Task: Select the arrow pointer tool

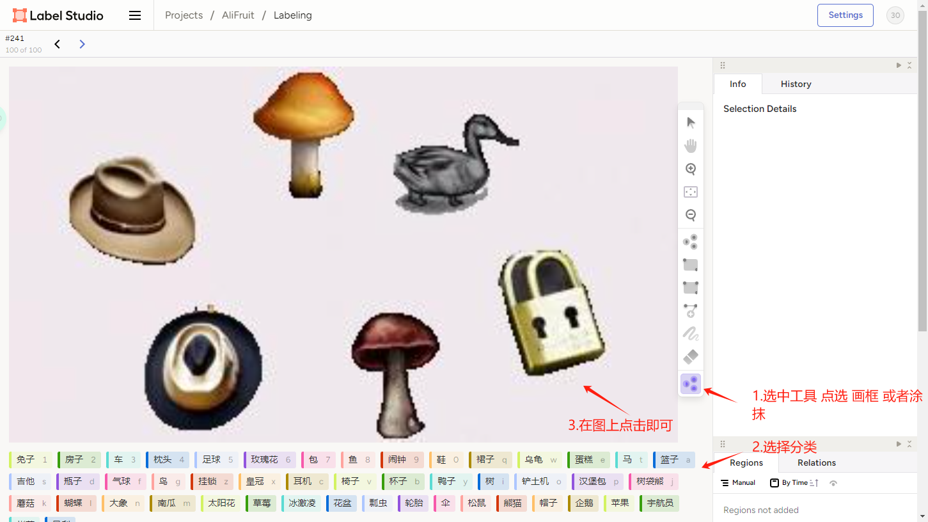Action: 691,123
